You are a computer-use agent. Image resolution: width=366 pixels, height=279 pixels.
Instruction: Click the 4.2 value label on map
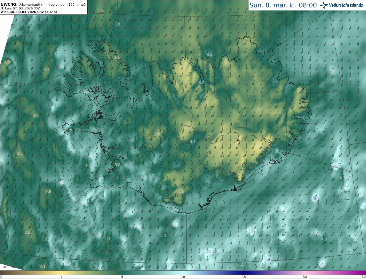[x=88, y=165]
